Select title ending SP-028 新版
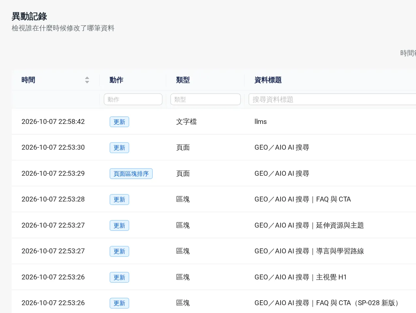416x313 pixels. point(327,303)
